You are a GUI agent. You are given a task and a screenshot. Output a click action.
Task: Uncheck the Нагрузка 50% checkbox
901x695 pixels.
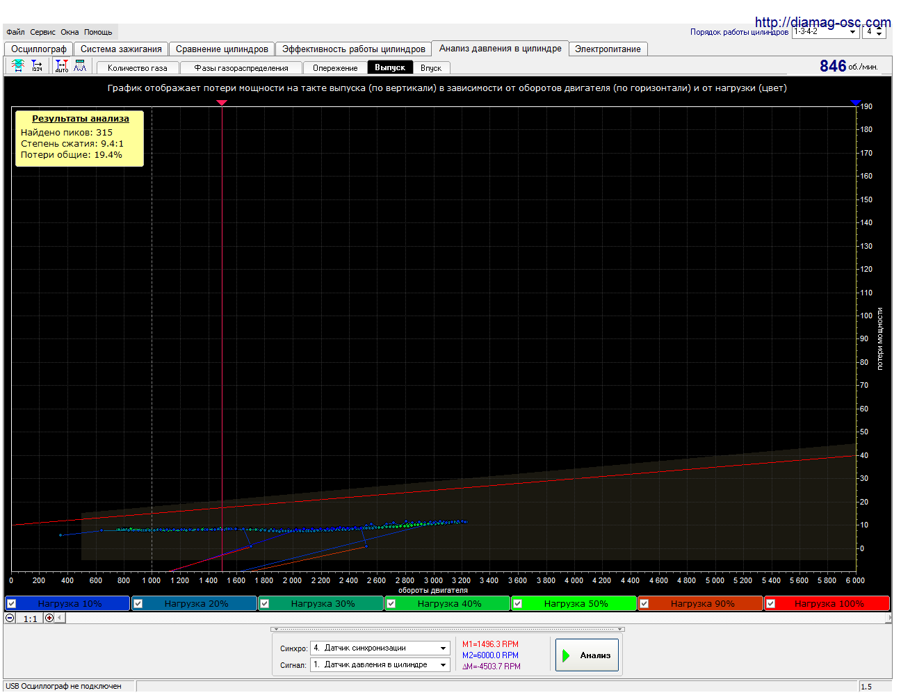[x=518, y=603]
